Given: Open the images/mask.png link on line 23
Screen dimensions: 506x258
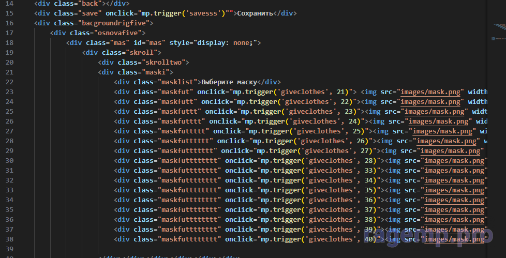Looking at the screenshot, I should [432, 92].
